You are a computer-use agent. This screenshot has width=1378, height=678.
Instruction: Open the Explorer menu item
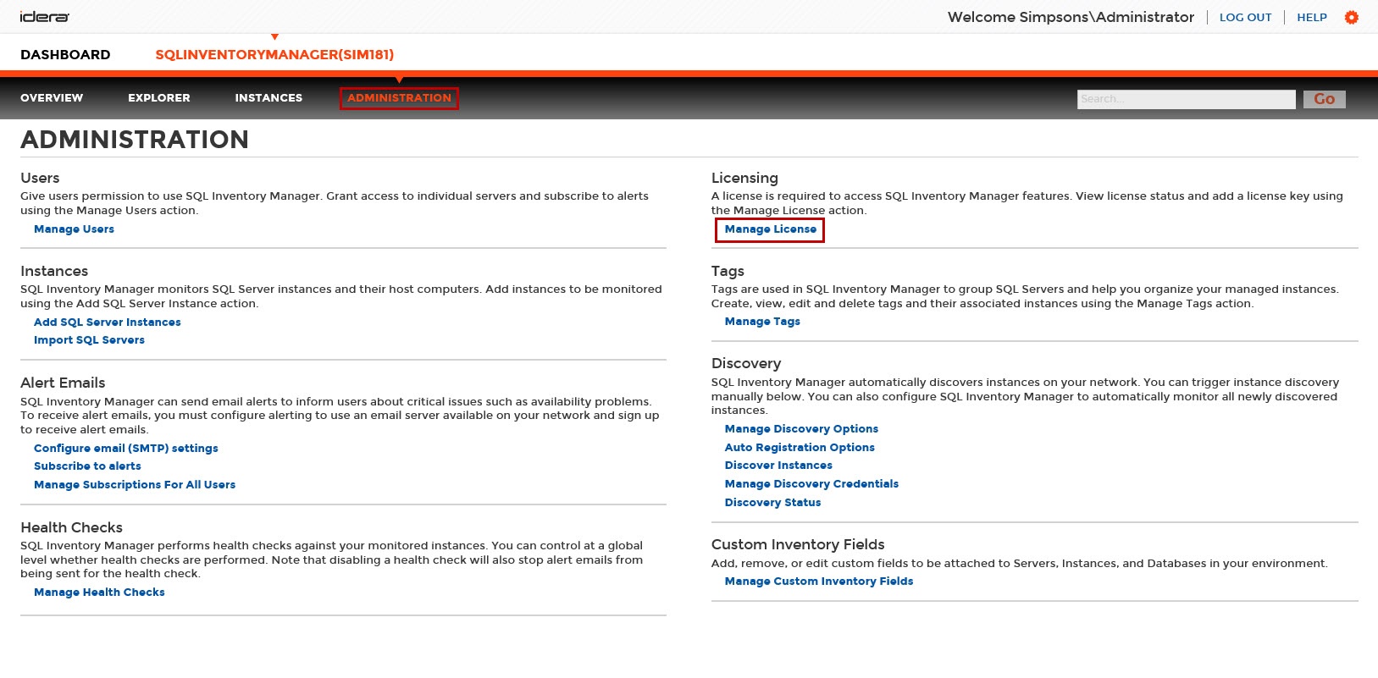tap(159, 98)
